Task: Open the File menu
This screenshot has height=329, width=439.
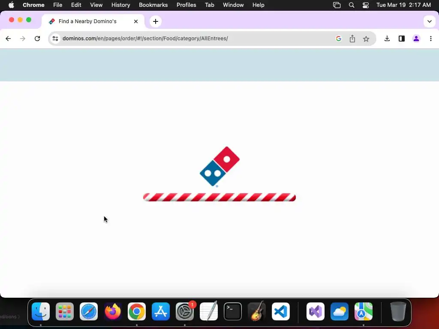Action: pos(58,5)
